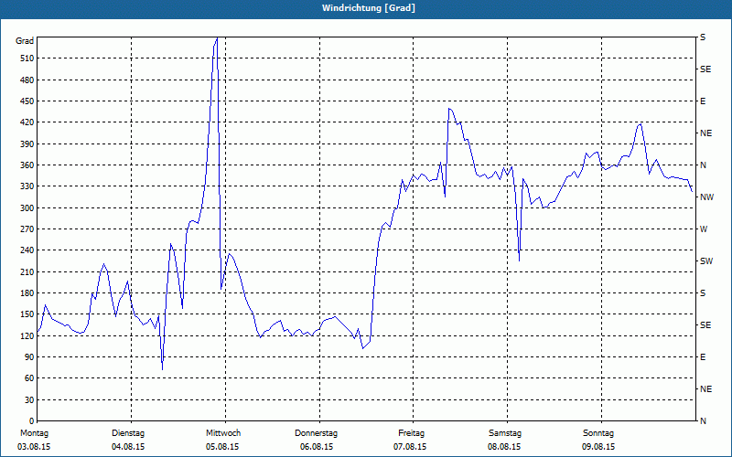Image resolution: width=732 pixels, height=457 pixels.
Task: Pick the 330 axis tick label
Action: click(x=28, y=186)
